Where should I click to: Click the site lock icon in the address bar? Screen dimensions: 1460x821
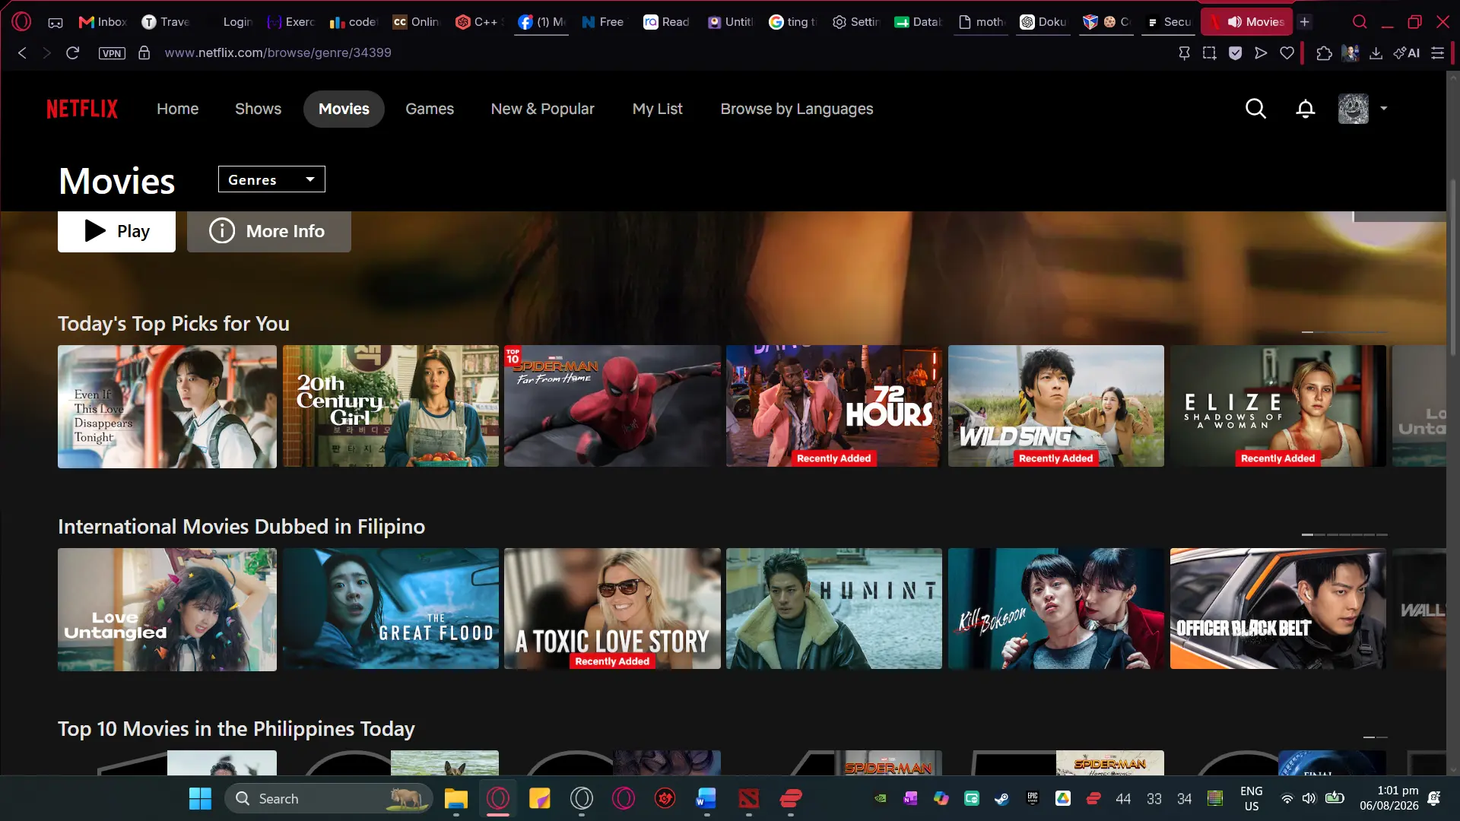(x=144, y=53)
